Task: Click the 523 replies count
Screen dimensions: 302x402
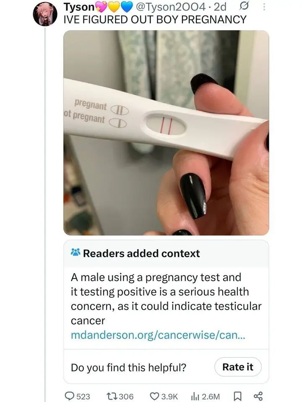Action: (x=83, y=397)
